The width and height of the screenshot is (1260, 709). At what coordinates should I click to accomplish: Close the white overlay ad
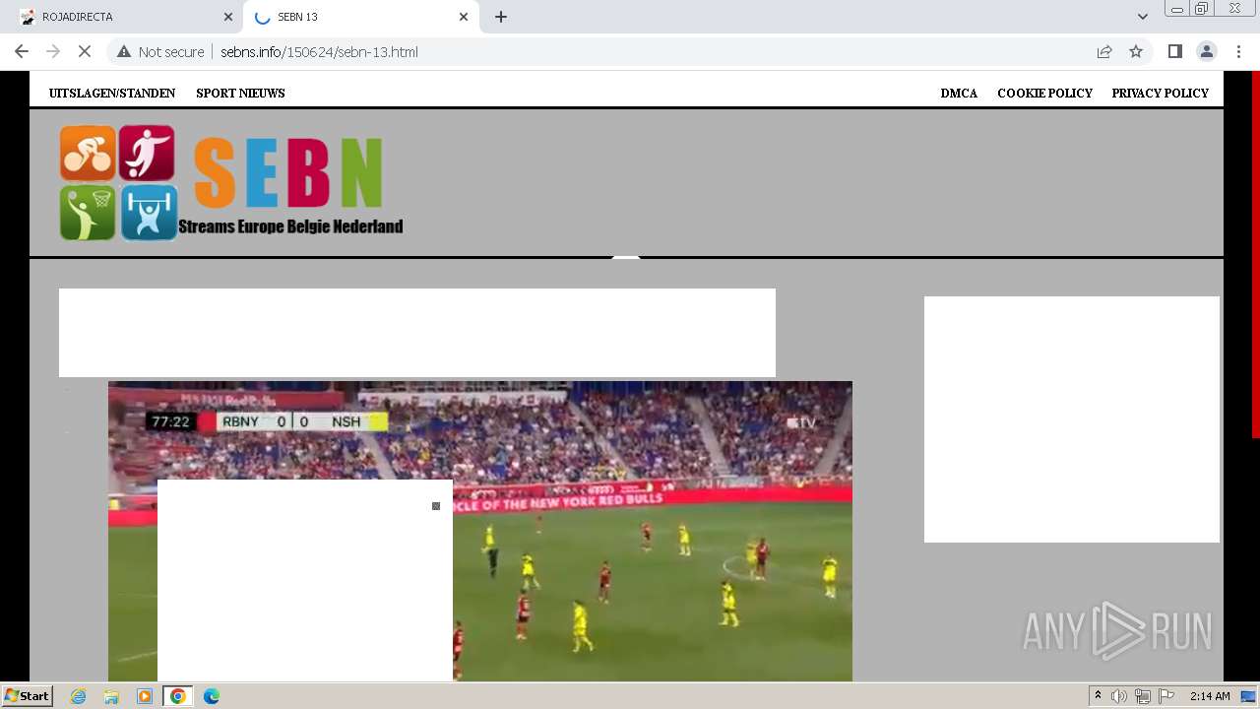(x=436, y=506)
